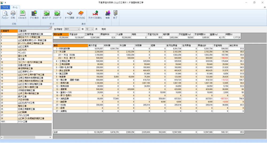Click the project list horizontal scrollbar
267x143 pixels.
[x=25, y=137]
